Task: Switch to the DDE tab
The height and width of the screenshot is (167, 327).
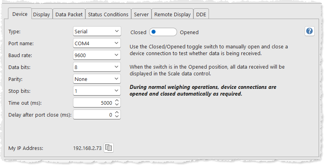Action: [x=201, y=15]
